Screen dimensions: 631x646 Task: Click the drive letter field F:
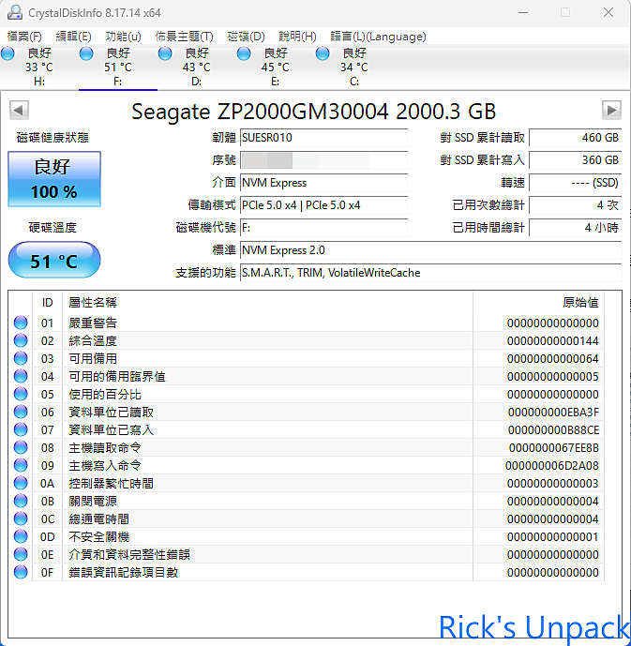click(x=324, y=228)
